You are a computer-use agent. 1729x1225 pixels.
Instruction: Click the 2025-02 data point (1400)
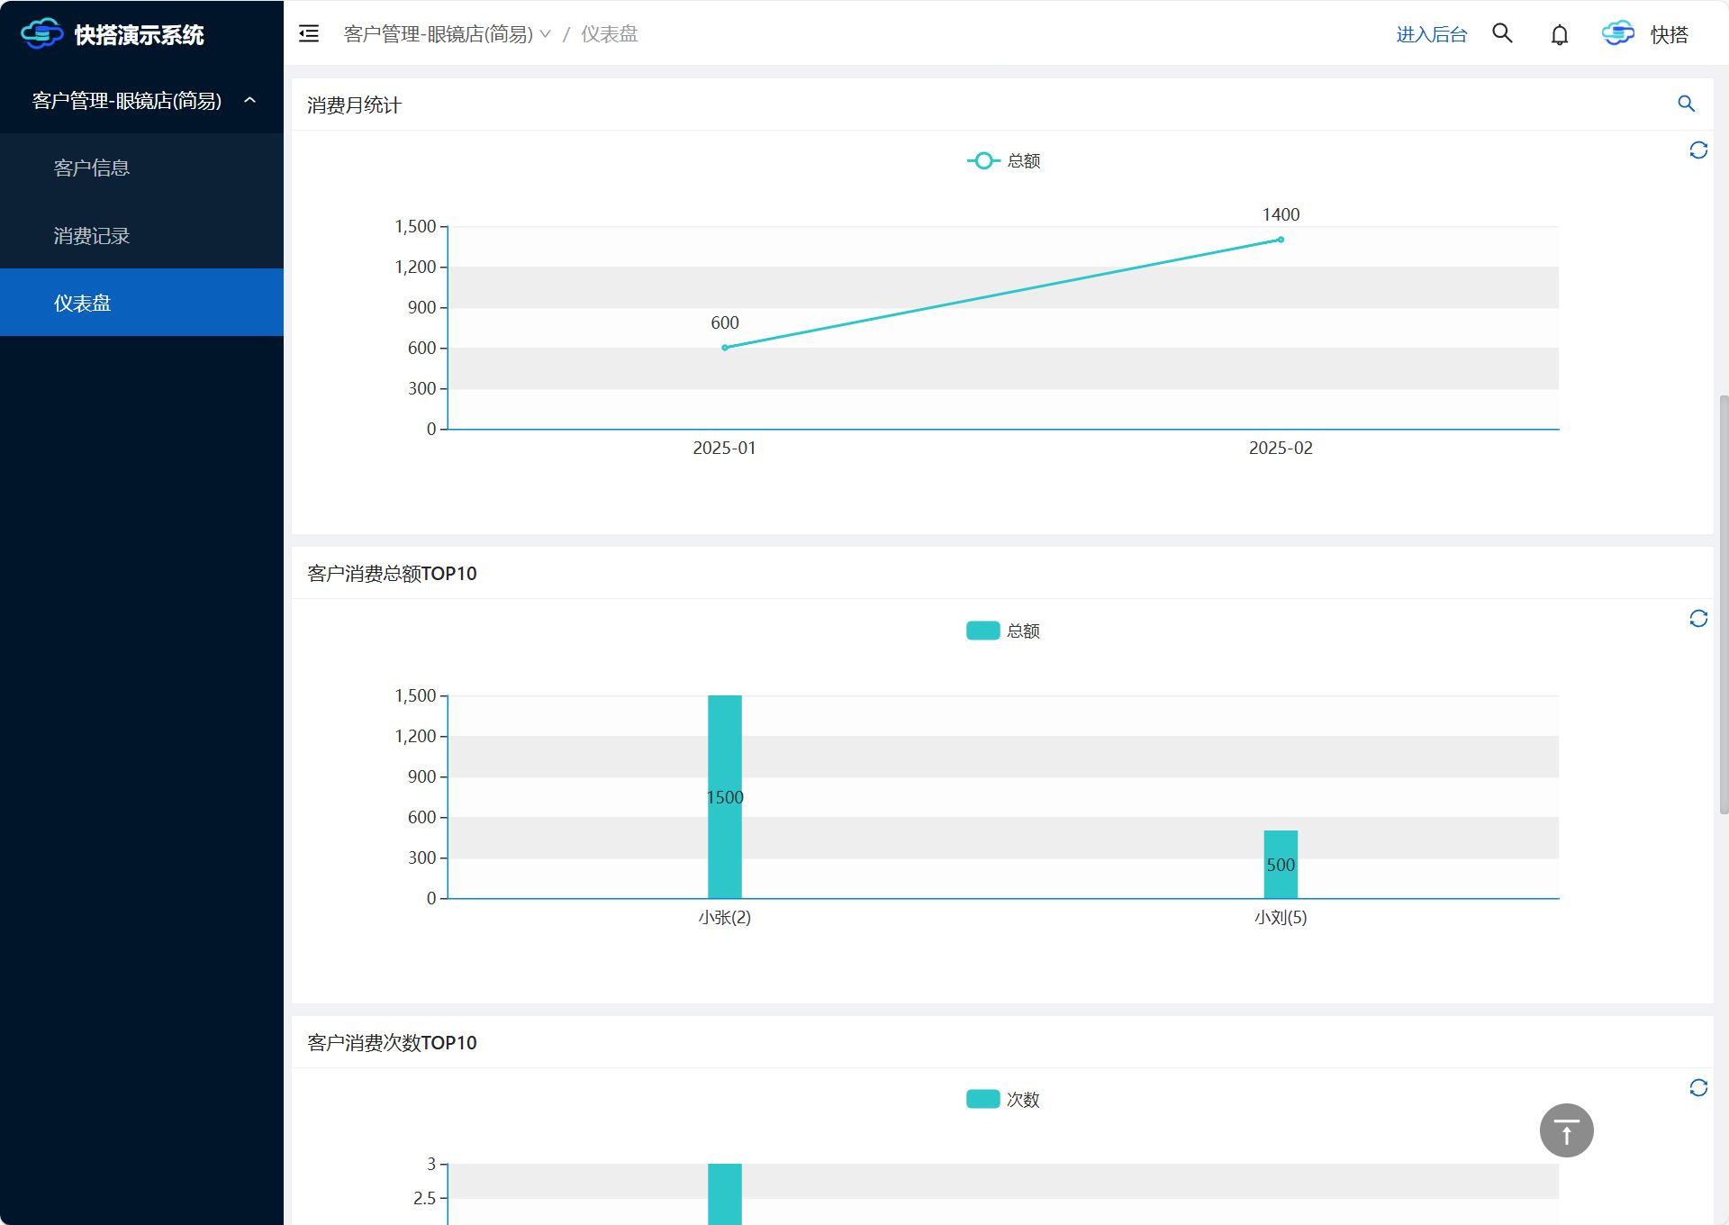(1281, 240)
